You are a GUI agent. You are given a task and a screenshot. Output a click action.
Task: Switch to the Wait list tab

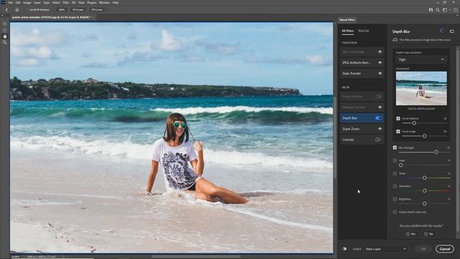point(364,31)
